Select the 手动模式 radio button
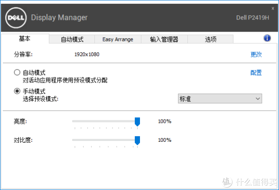Viewport: 279px width, 190px height. (x=17, y=91)
